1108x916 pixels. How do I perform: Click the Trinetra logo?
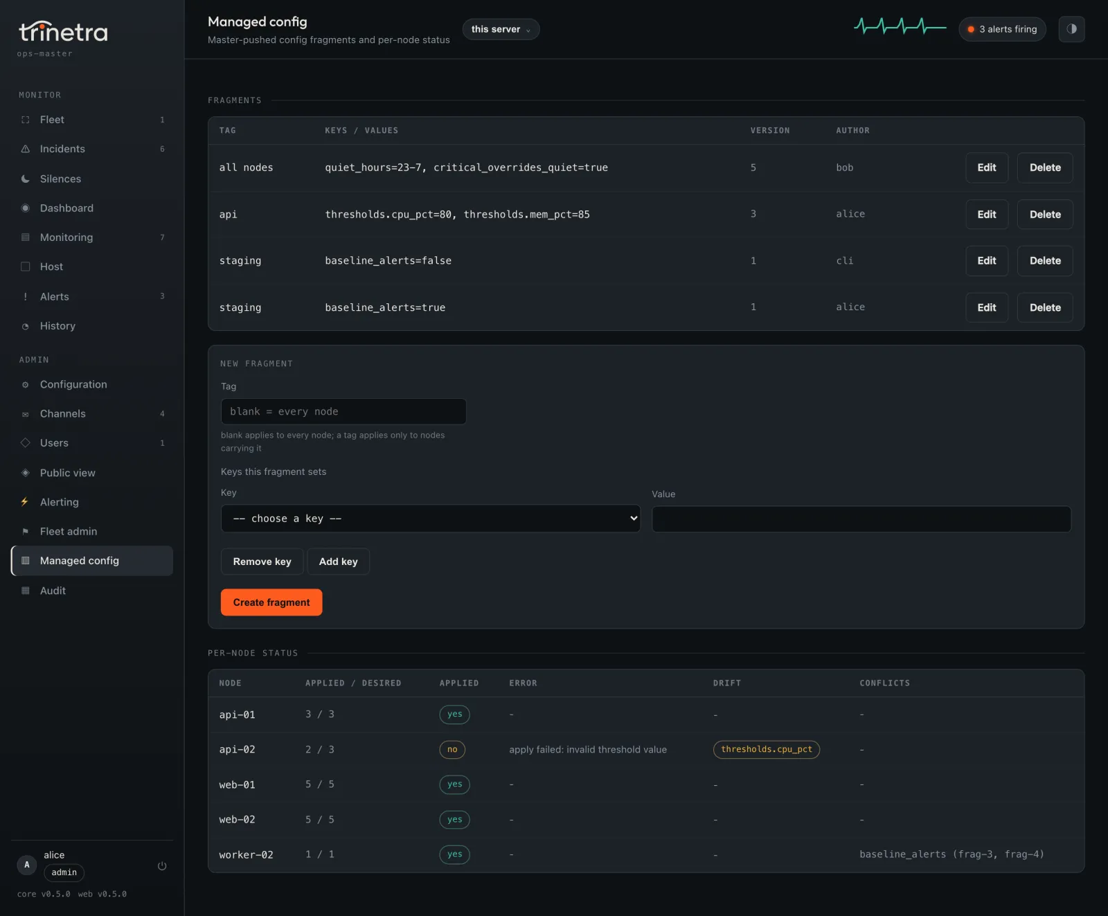coord(63,32)
